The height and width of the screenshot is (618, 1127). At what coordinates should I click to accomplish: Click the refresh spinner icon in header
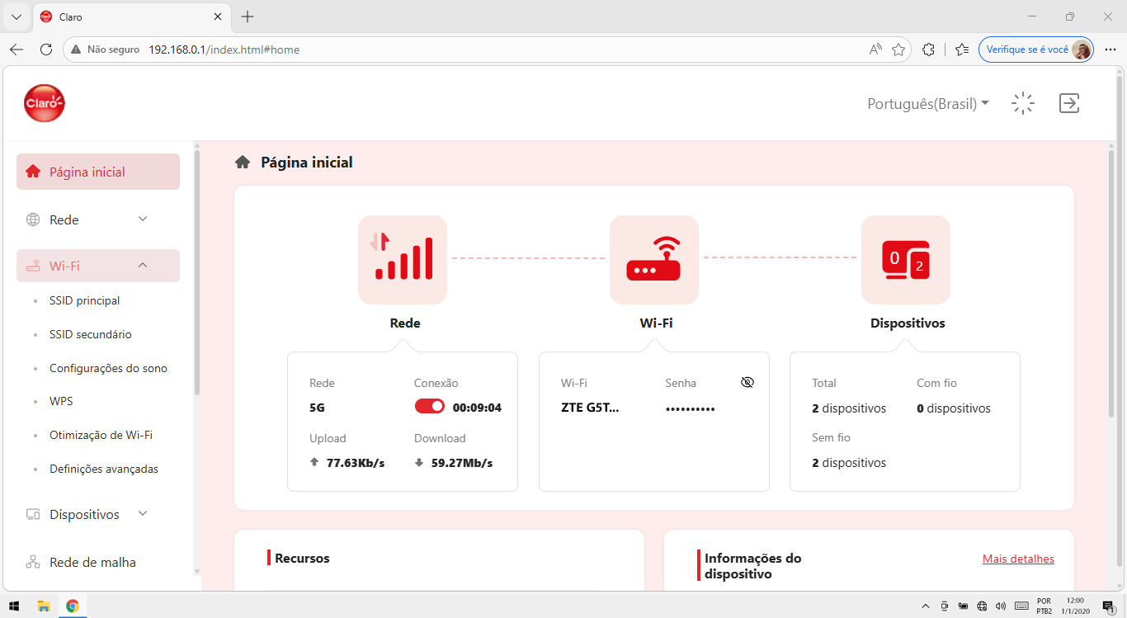[x=1023, y=103]
